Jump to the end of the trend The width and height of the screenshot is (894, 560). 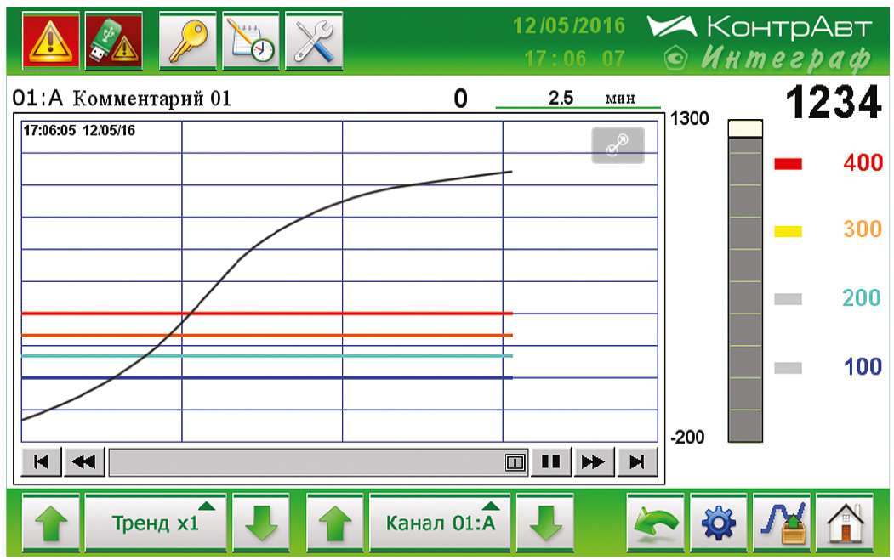click(637, 462)
